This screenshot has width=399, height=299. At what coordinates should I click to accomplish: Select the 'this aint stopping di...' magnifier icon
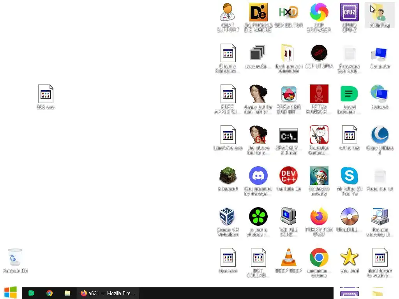(380, 216)
